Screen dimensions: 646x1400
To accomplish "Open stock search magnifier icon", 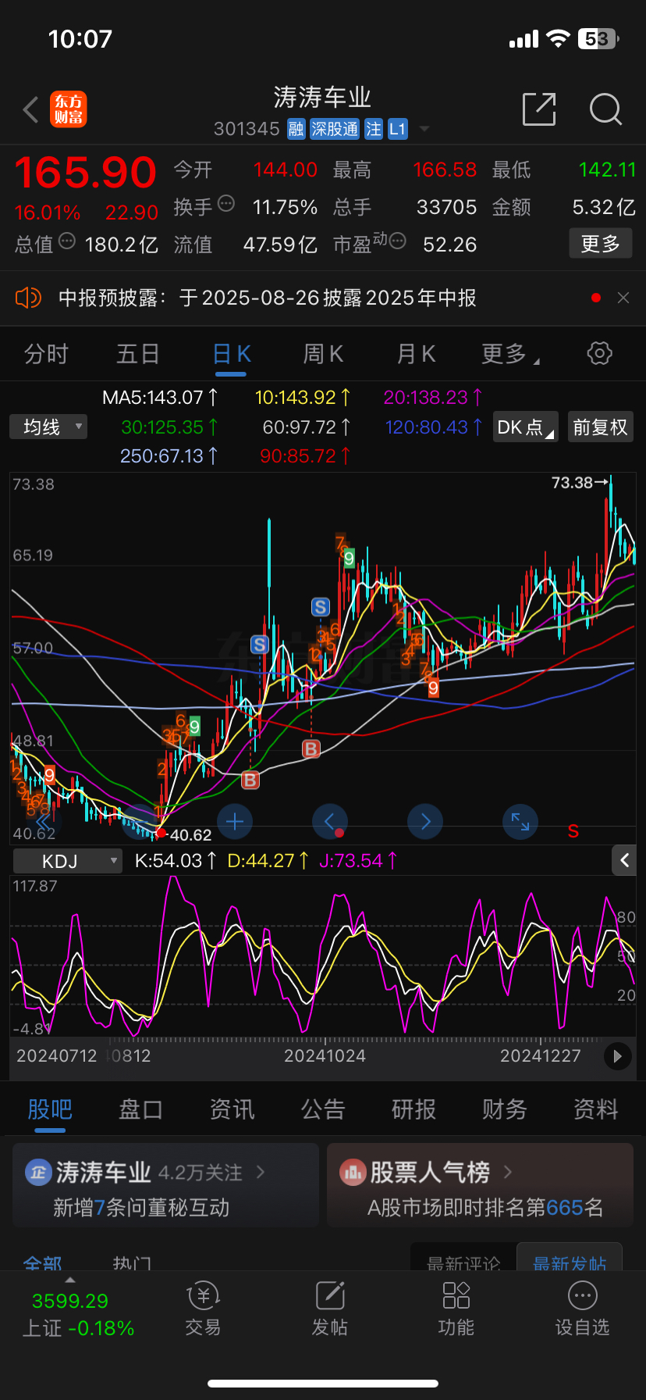I will point(605,109).
